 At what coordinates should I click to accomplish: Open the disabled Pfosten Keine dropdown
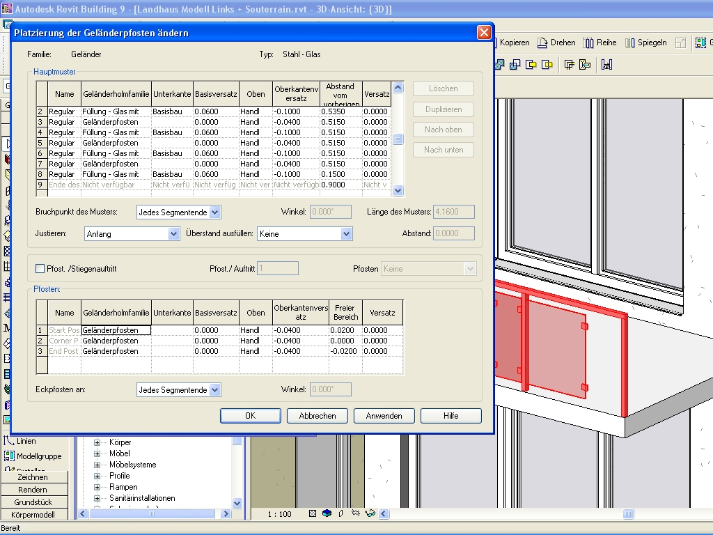(428, 269)
